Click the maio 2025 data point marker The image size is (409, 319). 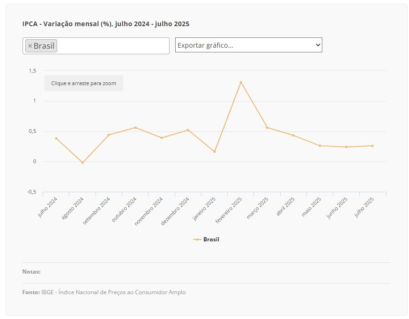[320, 146]
